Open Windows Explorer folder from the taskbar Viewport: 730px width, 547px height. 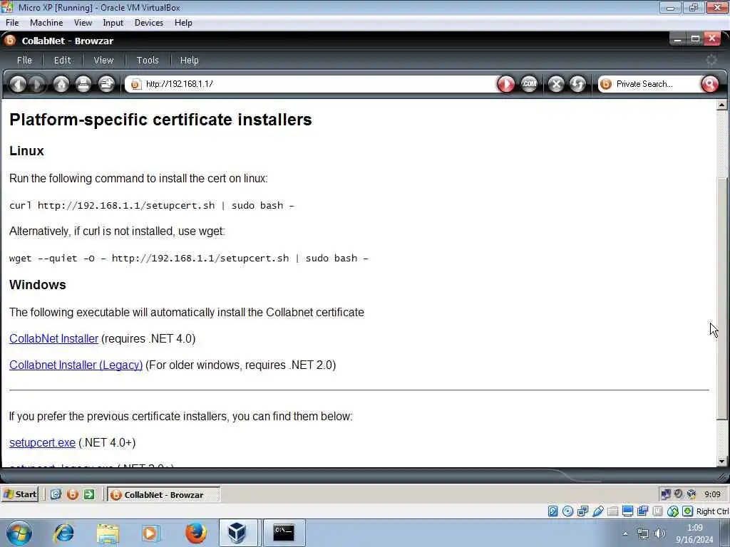coord(108,533)
